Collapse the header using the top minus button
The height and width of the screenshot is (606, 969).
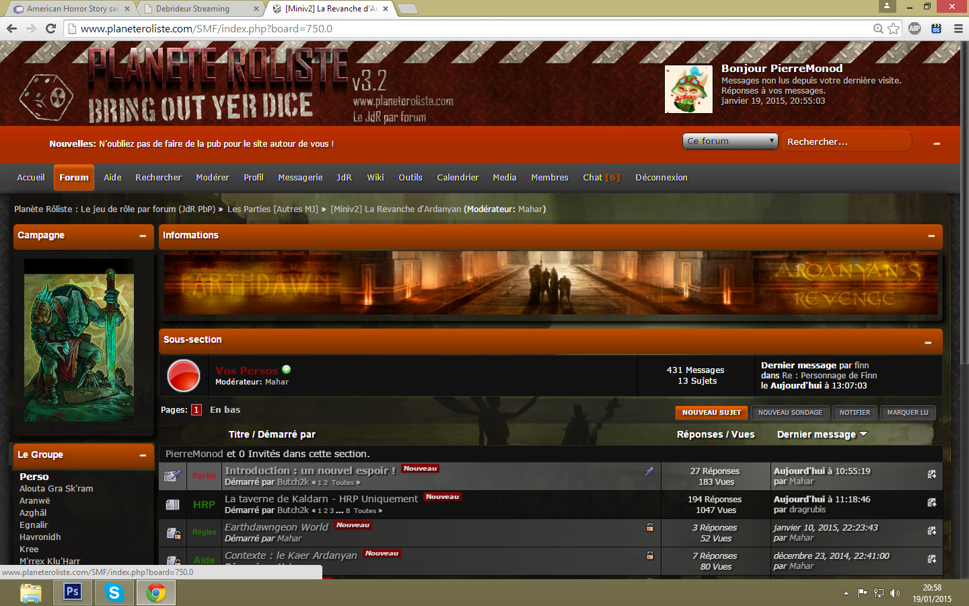tap(937, 143)
